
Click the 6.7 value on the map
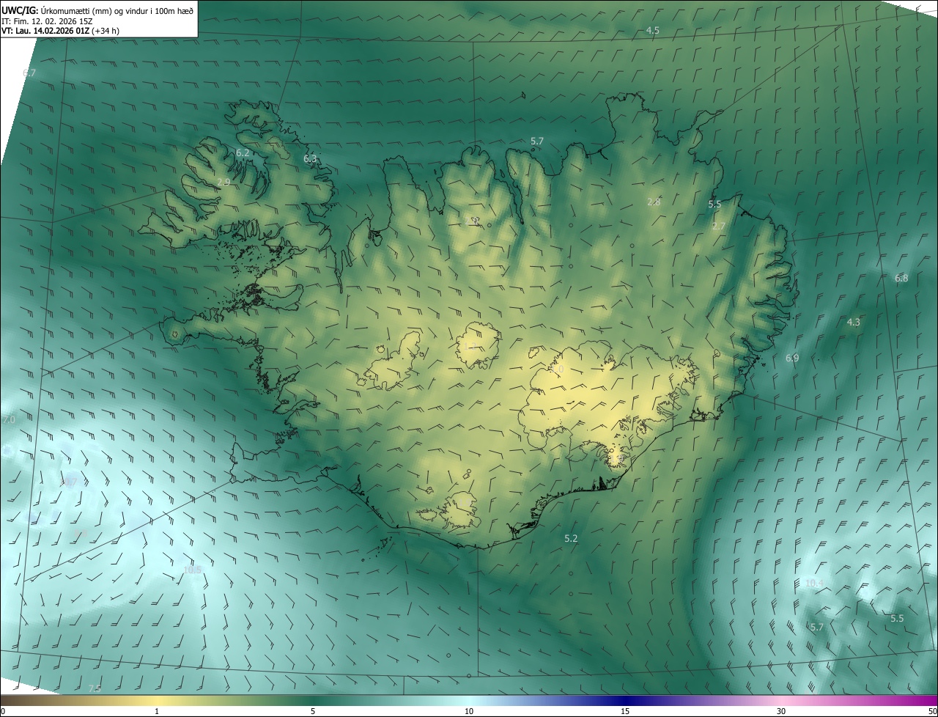click(29, 73)
